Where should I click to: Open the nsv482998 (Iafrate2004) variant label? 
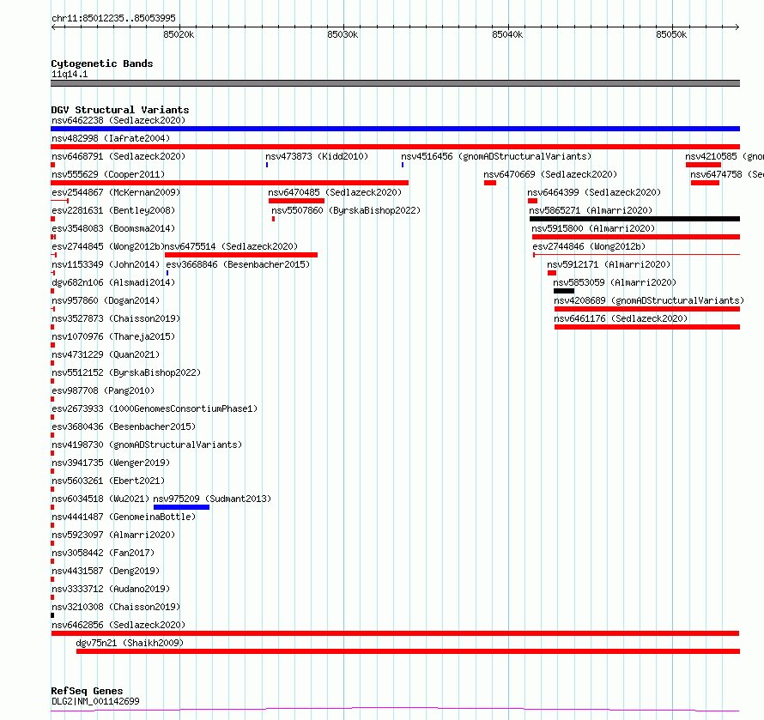click(x=111, y=138)
